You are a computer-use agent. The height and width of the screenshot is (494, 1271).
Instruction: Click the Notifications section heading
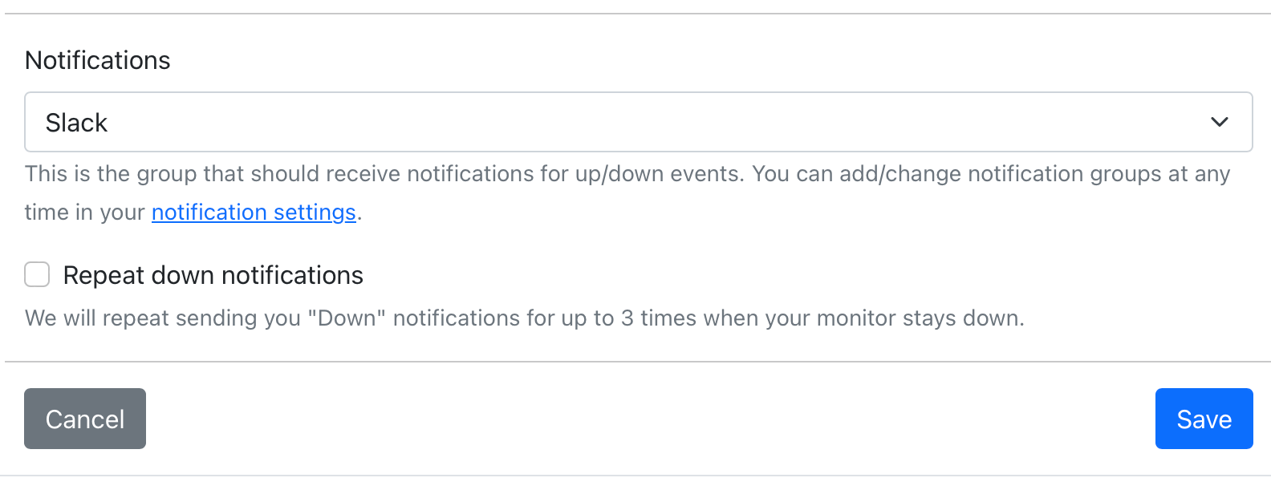pos(97,59)
